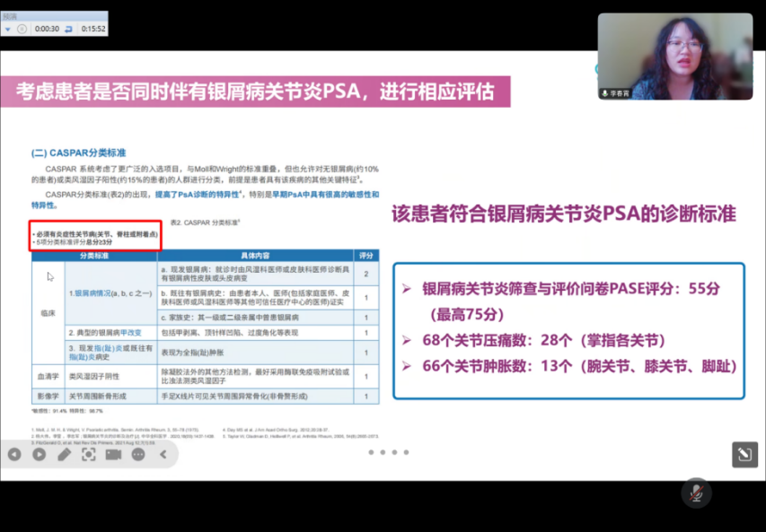Click the red highlighted criteria box
Image resolution: width=766 pixels, height=532 pixels.
[x=95, y=237]
